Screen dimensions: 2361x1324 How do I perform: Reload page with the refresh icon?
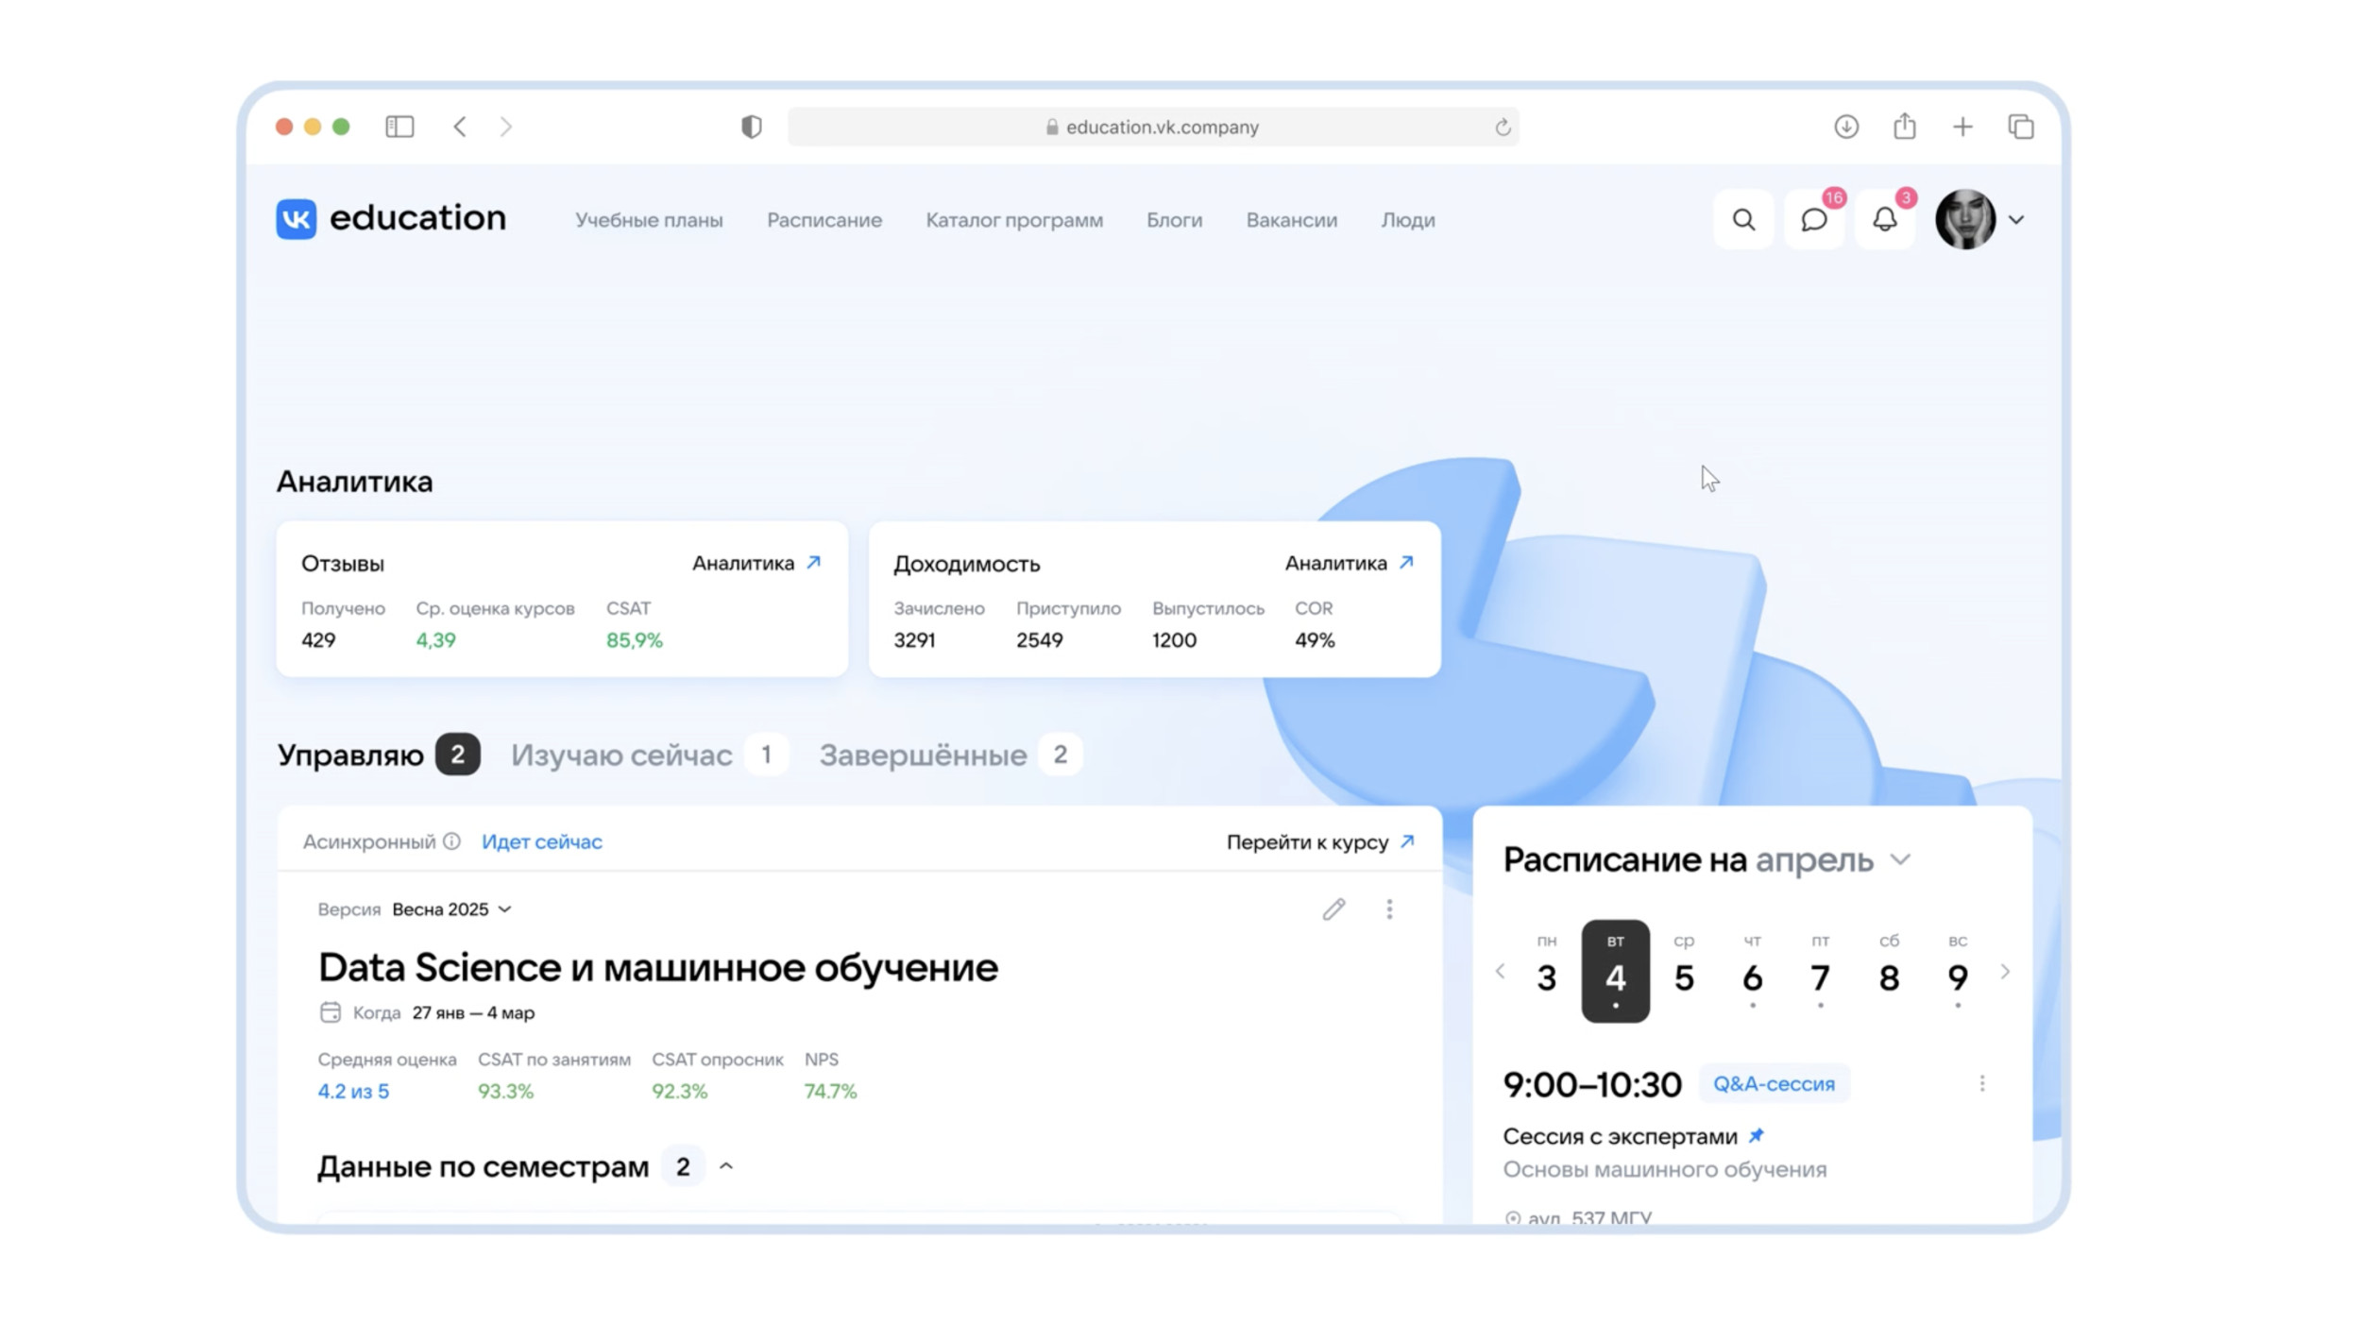1502,127
